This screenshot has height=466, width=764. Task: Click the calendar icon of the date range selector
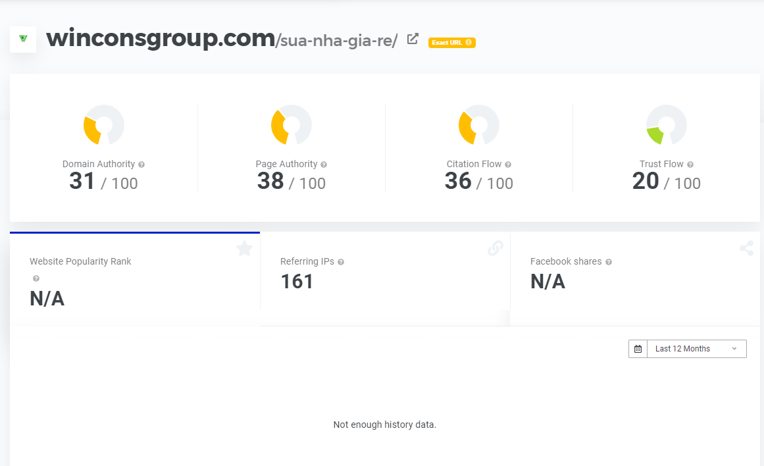[x=638, y=349]
